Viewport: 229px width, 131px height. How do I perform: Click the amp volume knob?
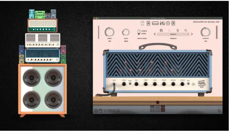pos(124,84)
